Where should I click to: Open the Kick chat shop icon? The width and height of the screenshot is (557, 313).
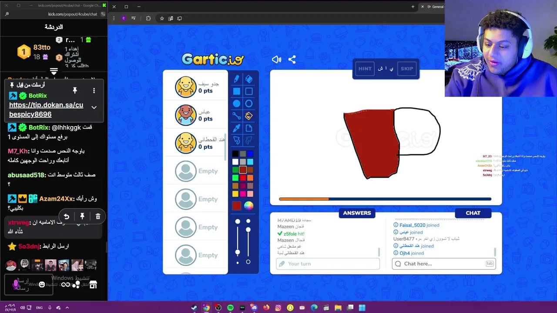point(93,285)
